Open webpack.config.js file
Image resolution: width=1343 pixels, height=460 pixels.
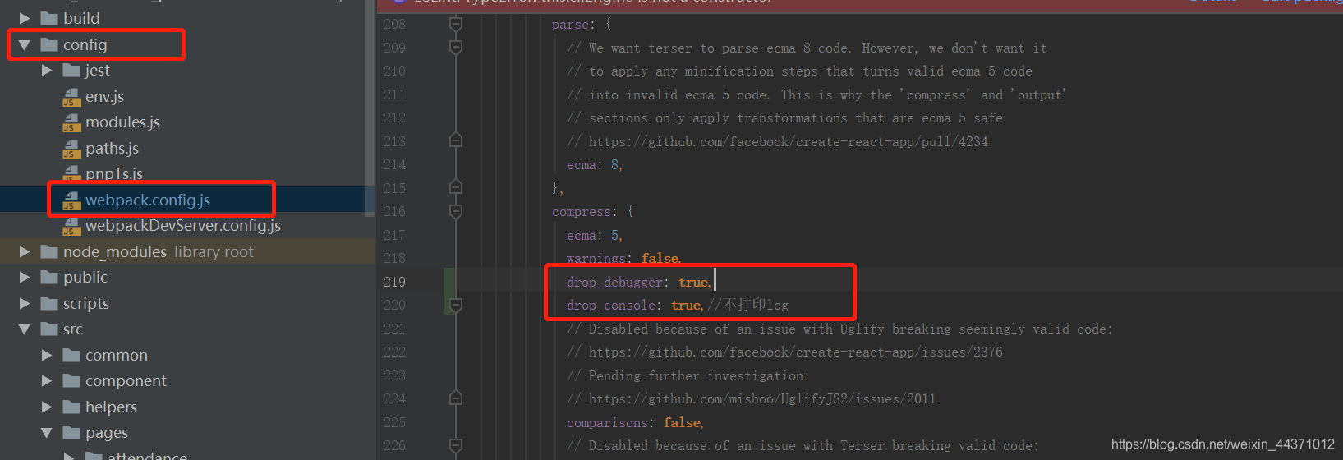point(148,200)
